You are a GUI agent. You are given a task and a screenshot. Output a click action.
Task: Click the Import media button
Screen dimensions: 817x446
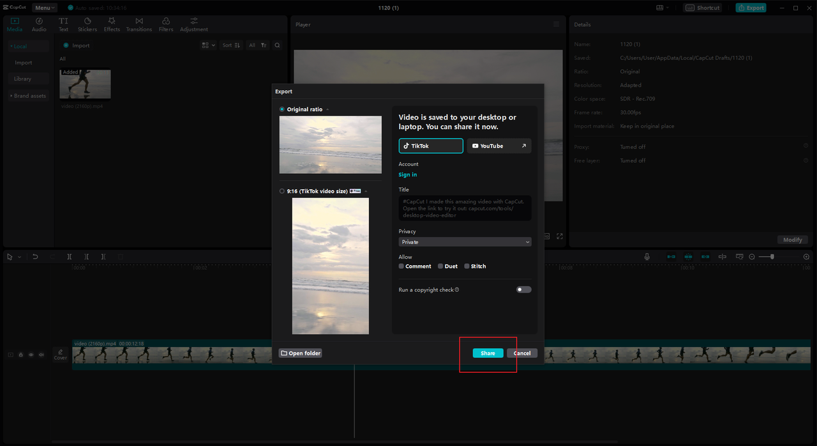[77, 45]
